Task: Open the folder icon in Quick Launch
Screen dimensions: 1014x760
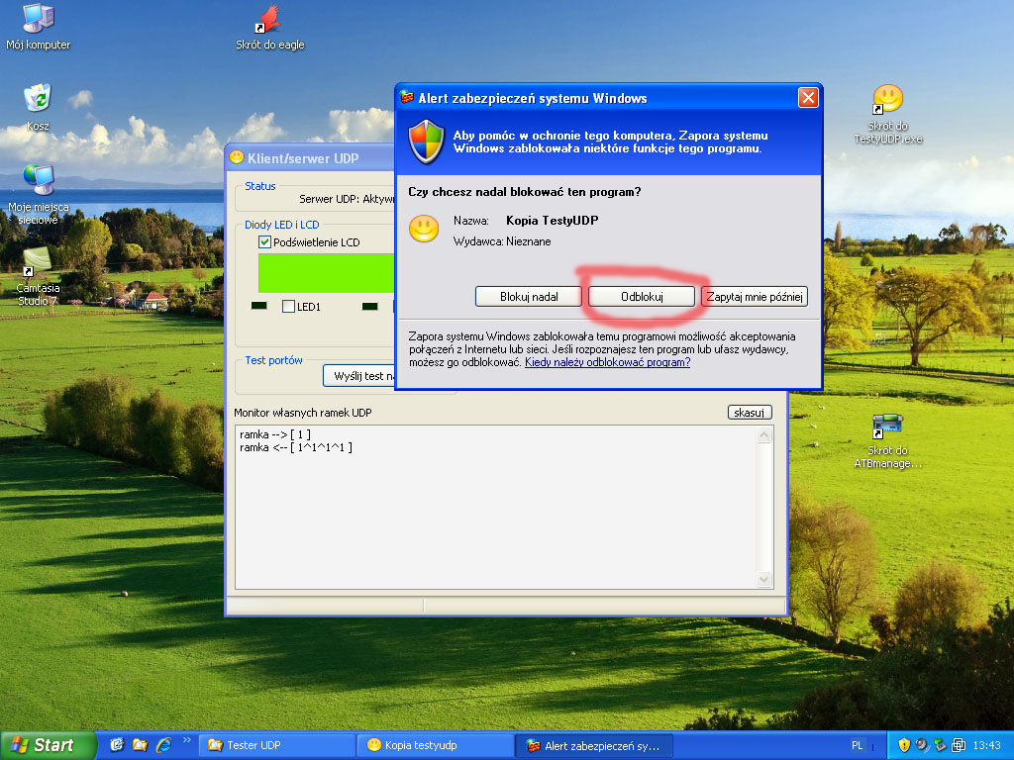Action: (140, 745)
